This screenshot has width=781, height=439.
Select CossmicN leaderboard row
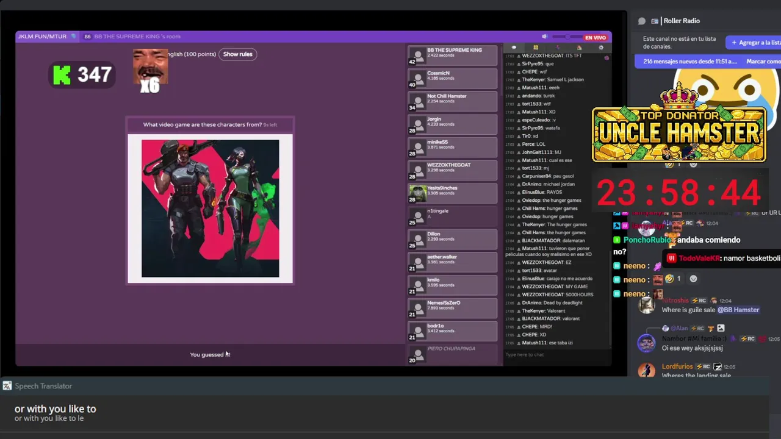(452, 78)
